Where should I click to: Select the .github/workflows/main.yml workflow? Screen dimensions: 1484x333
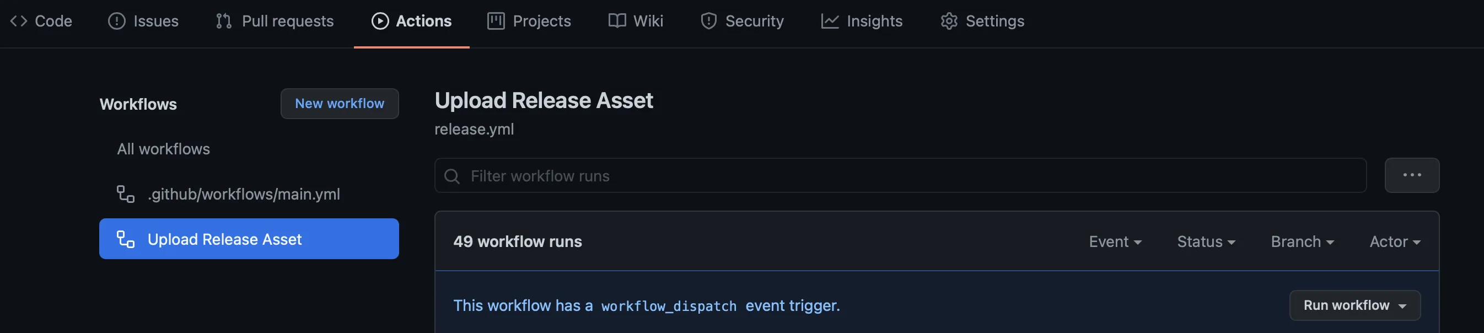click(243, 194)
